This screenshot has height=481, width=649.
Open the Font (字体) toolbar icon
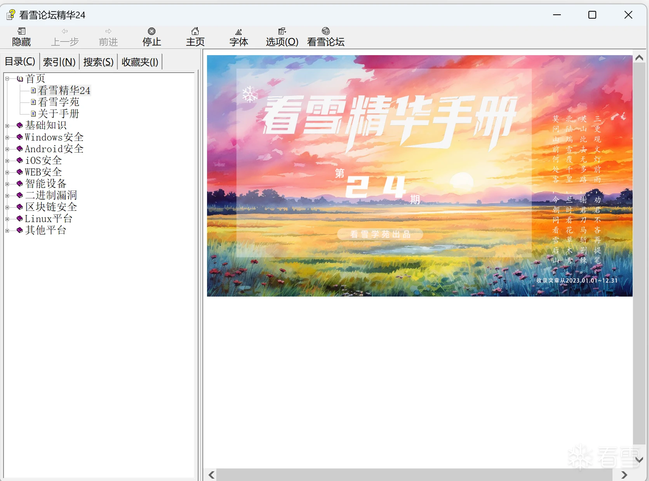239,31
